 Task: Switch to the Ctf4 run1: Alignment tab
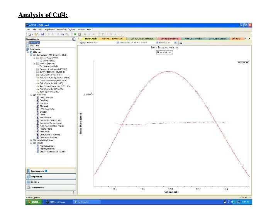pos(217,39)
